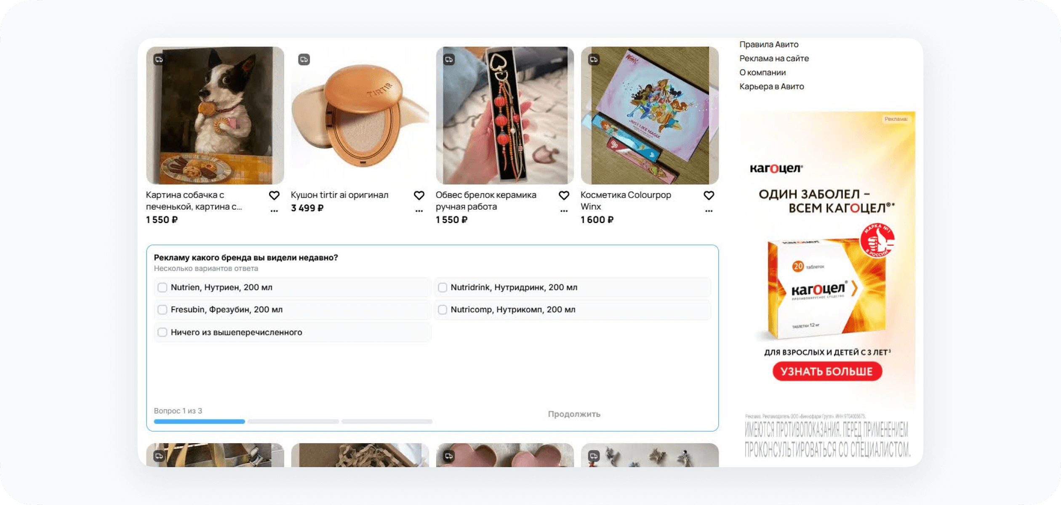Open three-dot menu for Tirtir cushion
The image size is (1061, 505).
[419, 211]
